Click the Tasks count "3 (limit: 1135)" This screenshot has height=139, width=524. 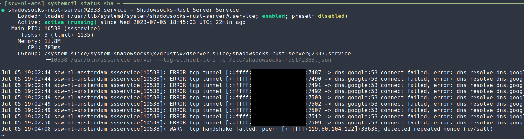coord(69,35)
